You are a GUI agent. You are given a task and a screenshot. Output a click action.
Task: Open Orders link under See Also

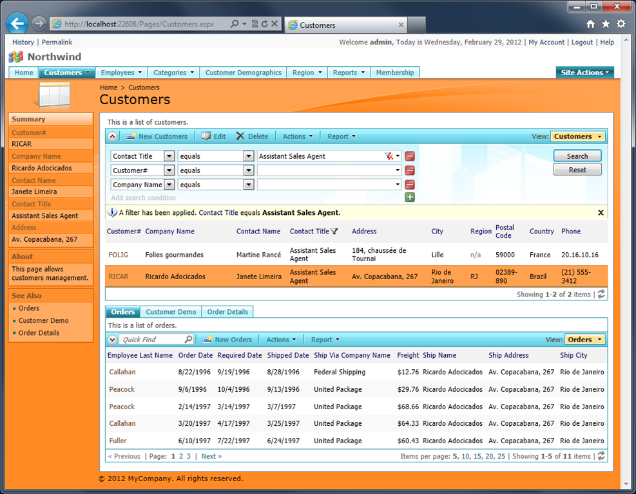click(x=29, y=308)
